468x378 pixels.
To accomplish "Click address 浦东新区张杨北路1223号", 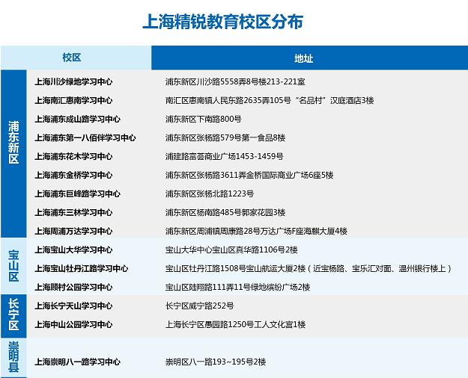I will (210, 194).
